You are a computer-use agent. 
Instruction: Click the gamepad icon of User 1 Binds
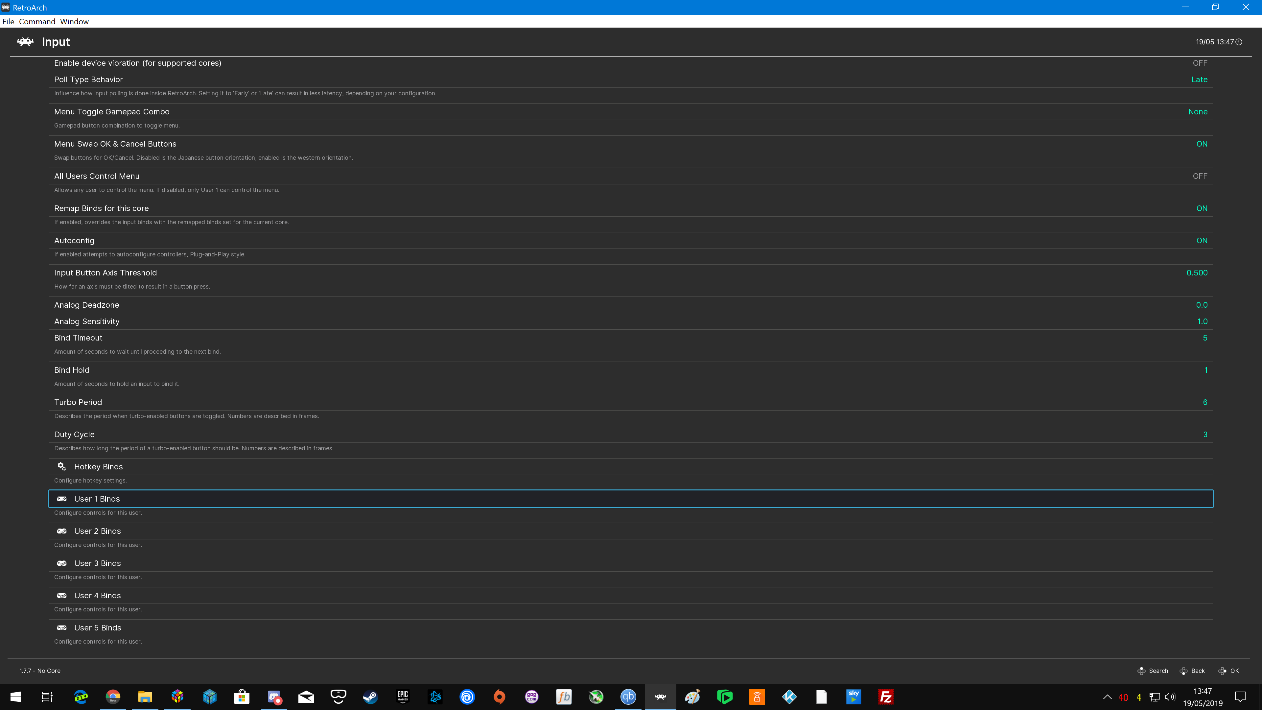tap(62, 498)
